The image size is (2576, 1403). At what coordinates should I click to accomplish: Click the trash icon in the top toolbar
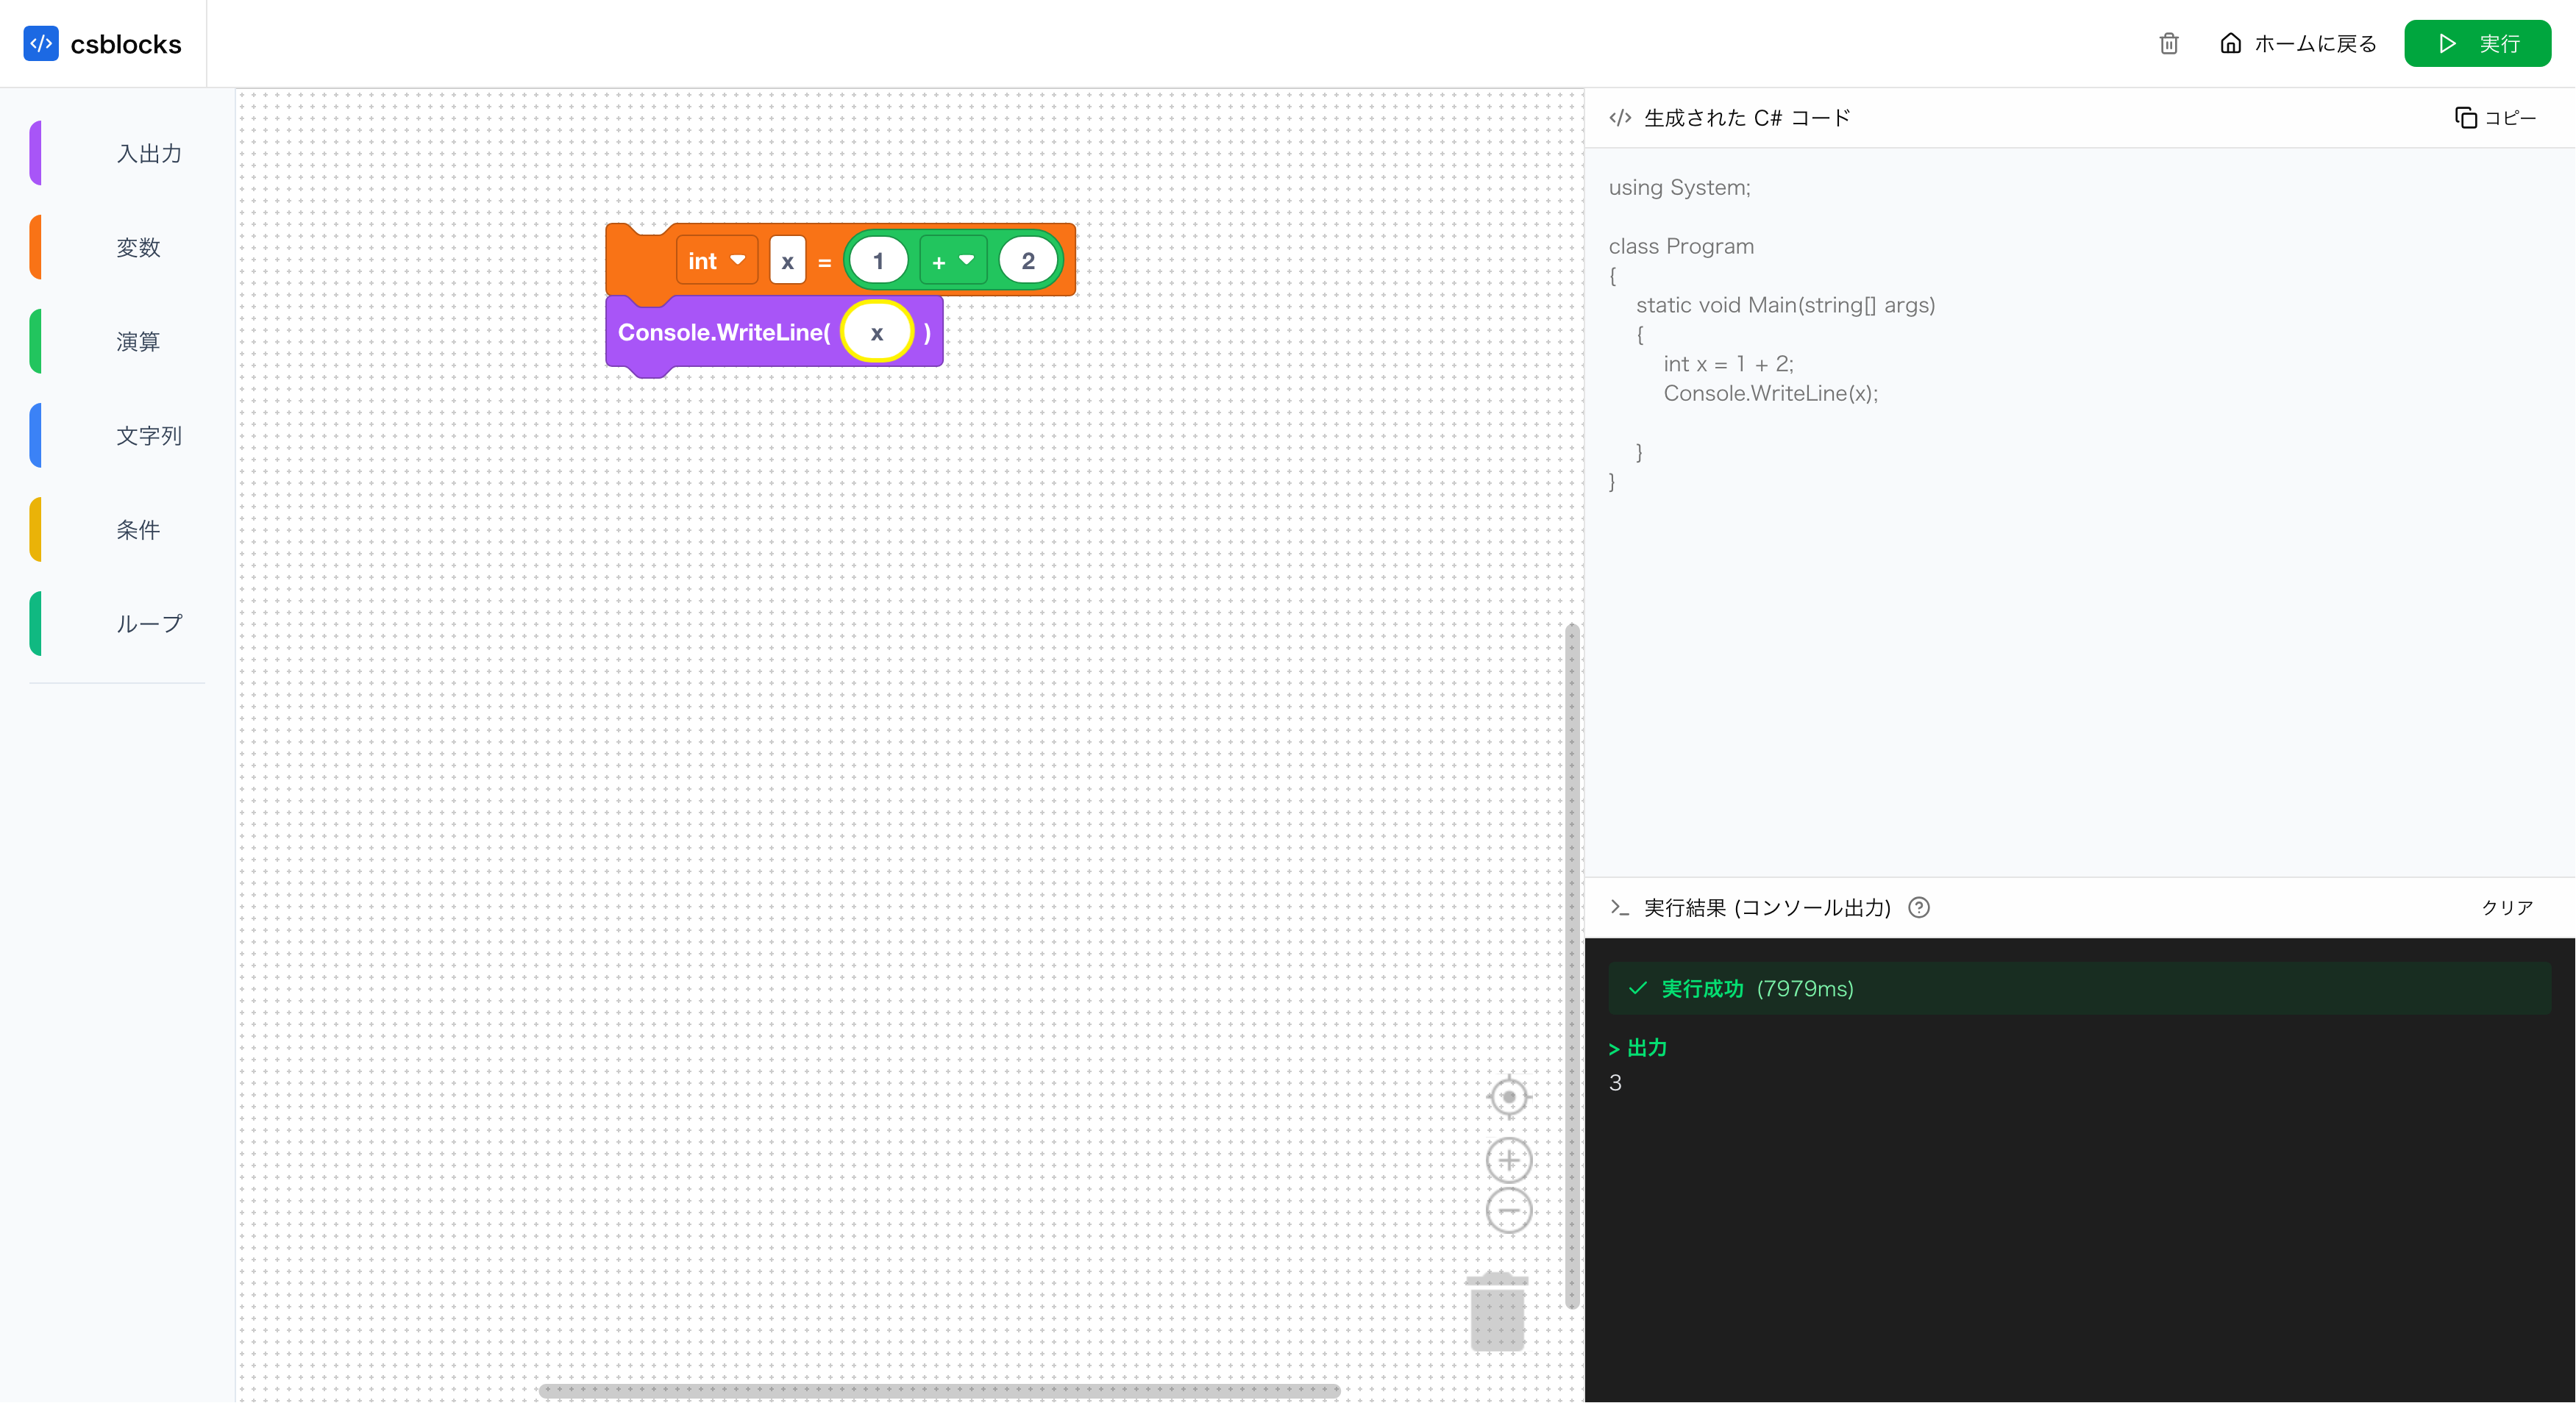point(2168,43)
